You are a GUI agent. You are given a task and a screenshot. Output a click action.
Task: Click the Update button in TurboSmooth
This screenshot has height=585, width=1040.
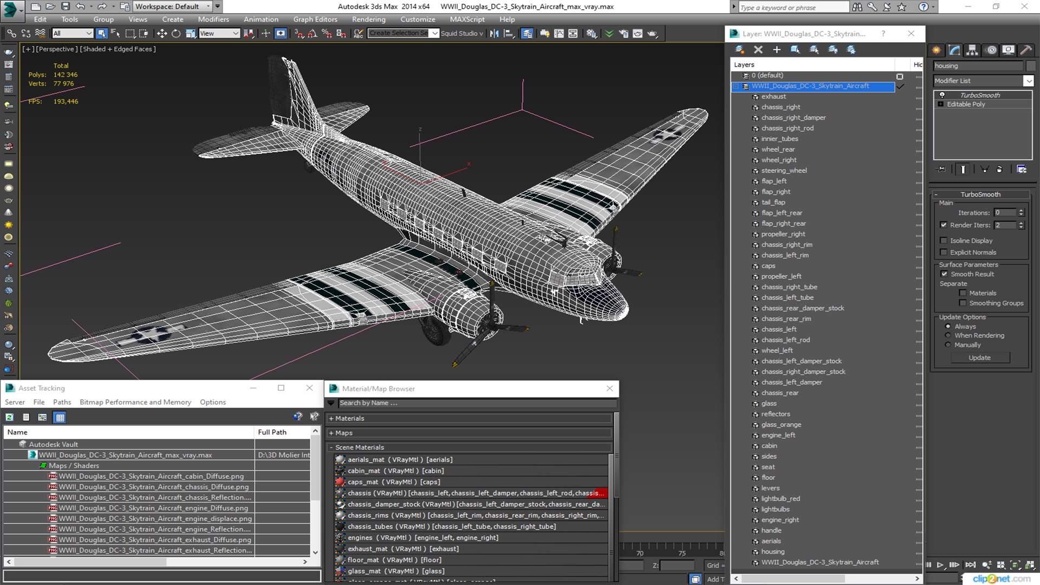[979, 358]
